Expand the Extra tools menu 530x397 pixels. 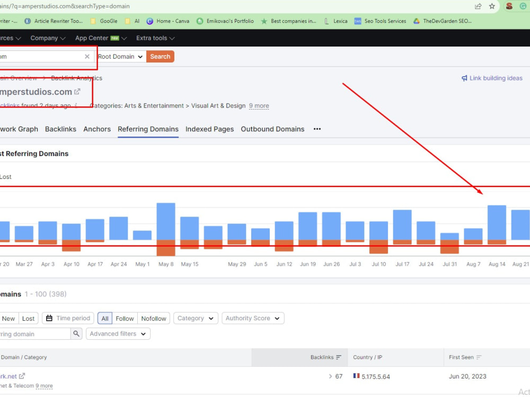tap(155, 38)
